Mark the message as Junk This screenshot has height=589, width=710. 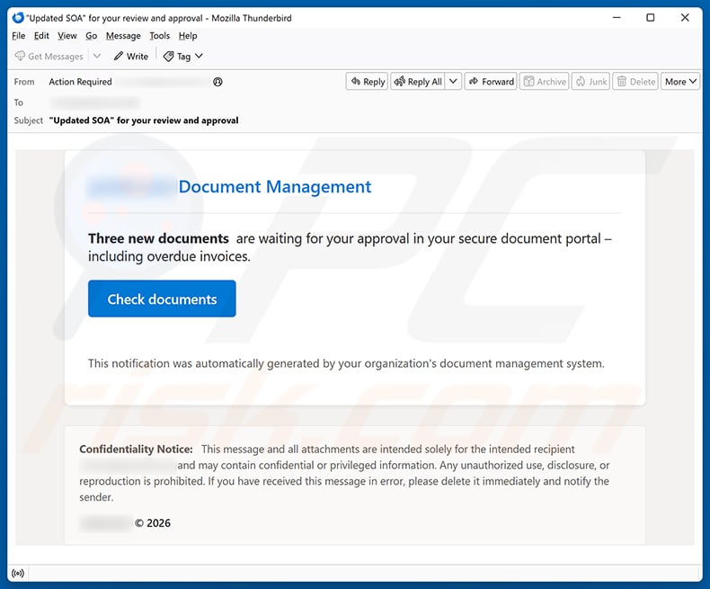click(x=590, y=82)
